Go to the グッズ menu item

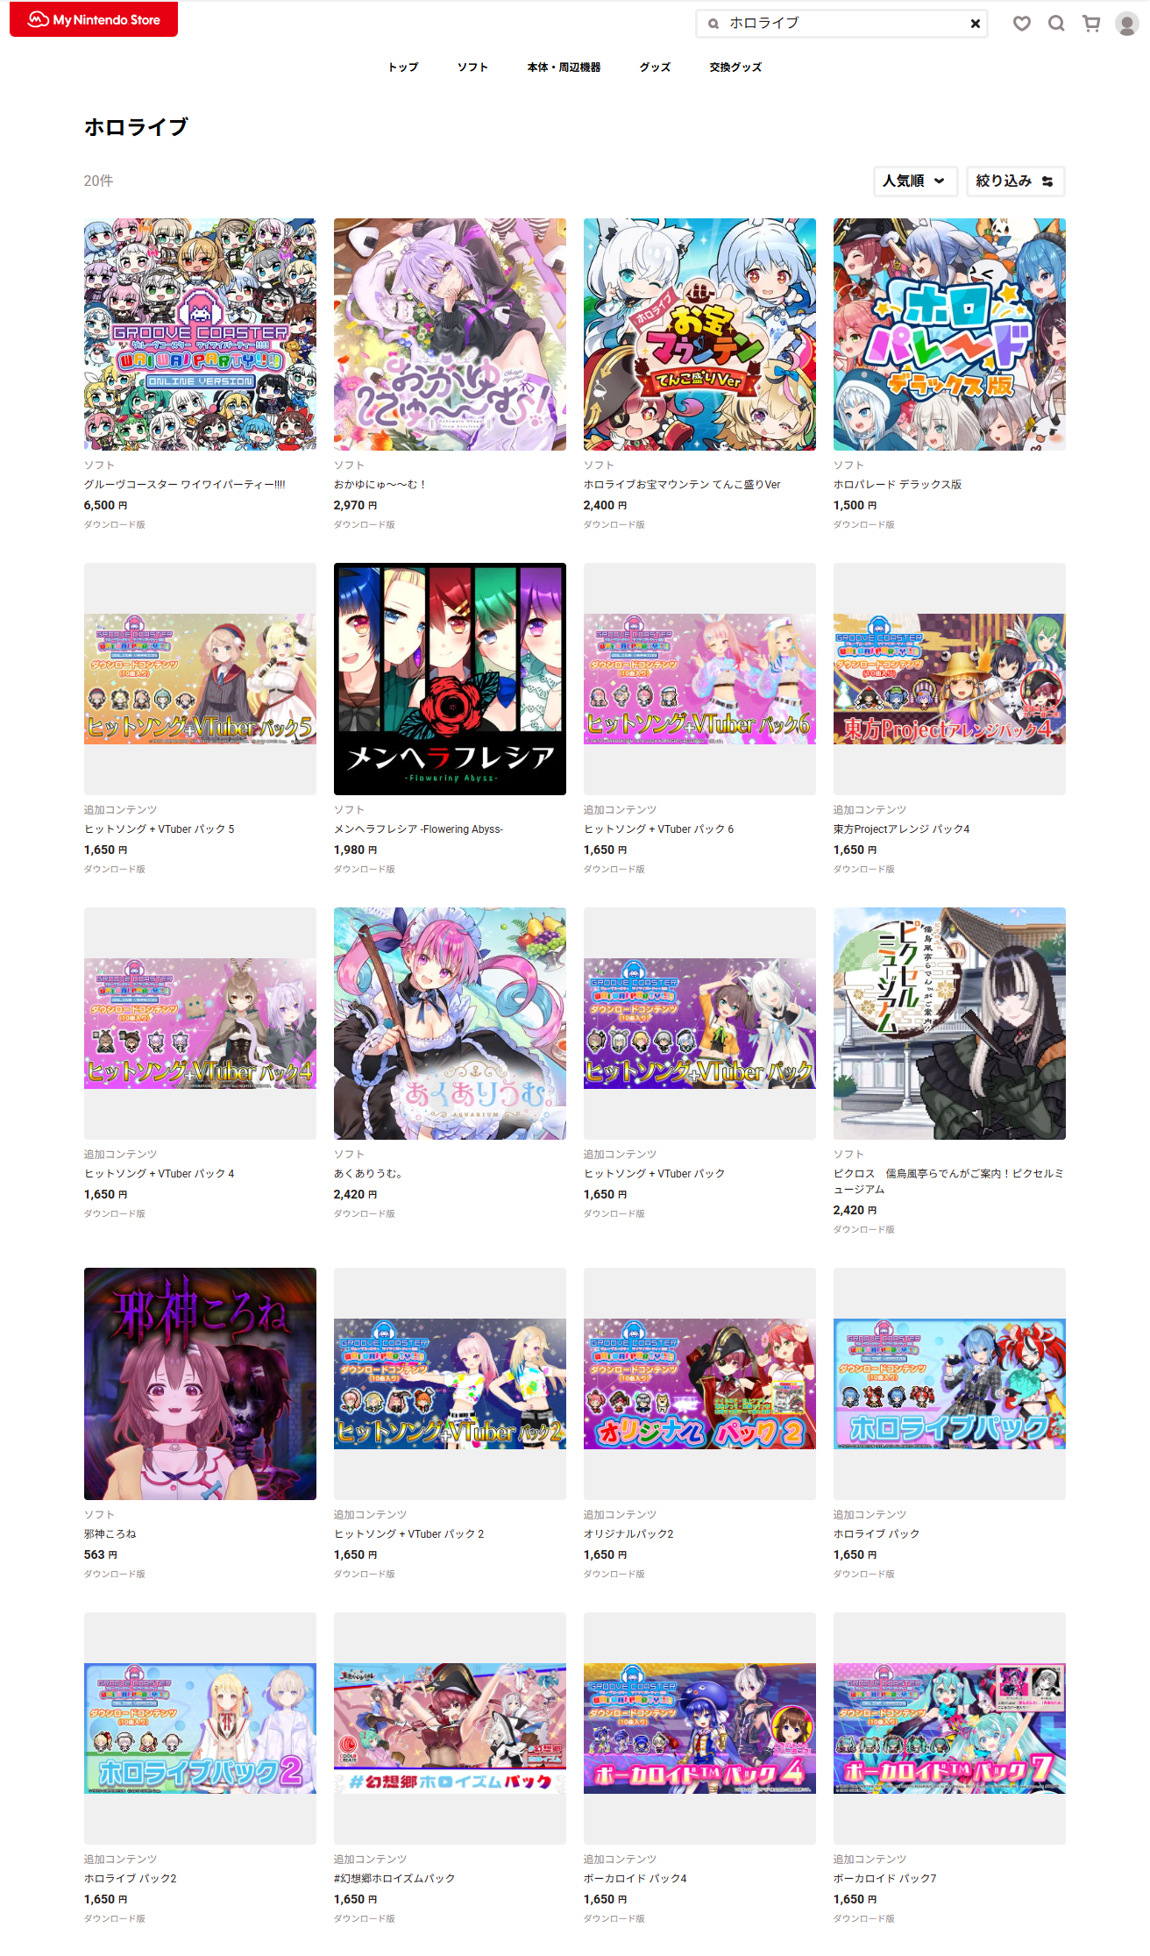pos(655,68)
